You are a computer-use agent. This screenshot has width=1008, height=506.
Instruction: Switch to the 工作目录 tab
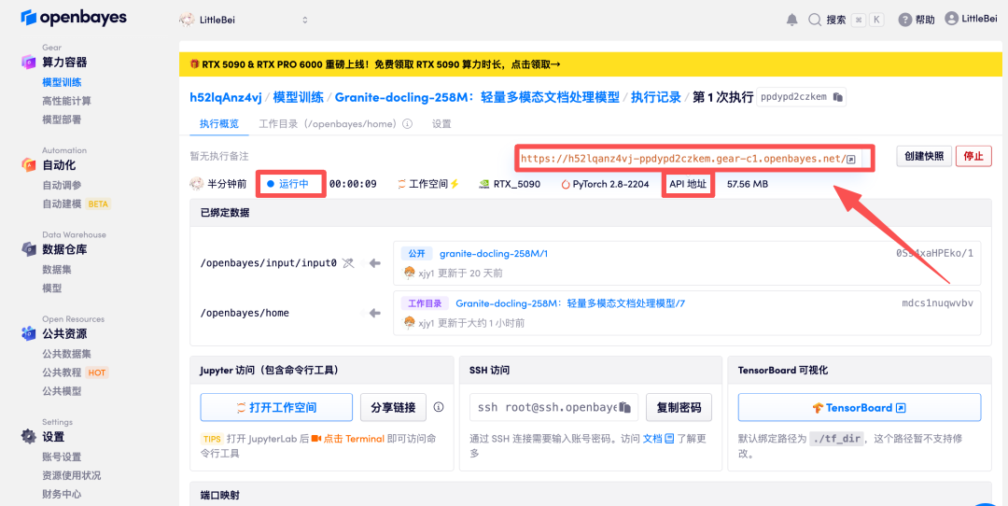click(328, 124)
